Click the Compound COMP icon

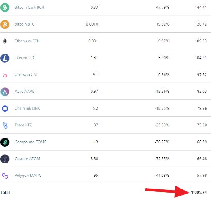tap(5, 142)
